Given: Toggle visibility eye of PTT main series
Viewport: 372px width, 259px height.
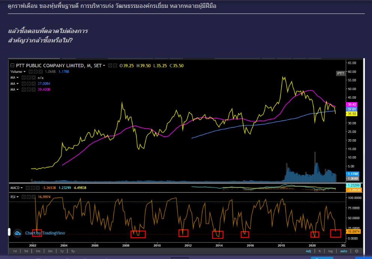Looking at the screenshot, I should (x=110, y=66).
